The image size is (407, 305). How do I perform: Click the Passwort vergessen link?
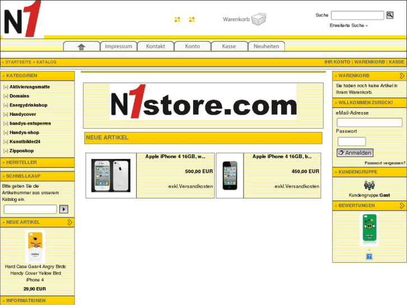(x=385, y=163)
